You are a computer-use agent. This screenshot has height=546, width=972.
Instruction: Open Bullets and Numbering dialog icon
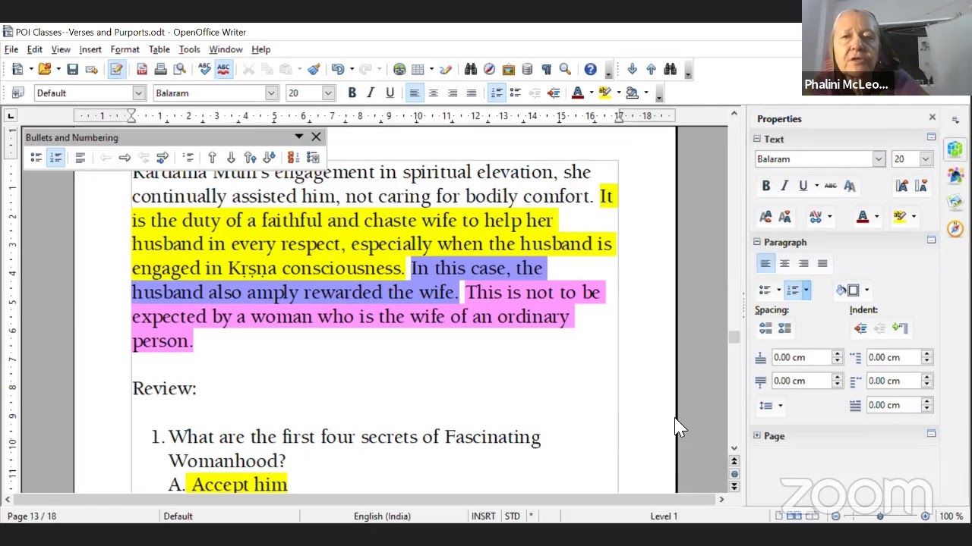(x=312, y=158)
